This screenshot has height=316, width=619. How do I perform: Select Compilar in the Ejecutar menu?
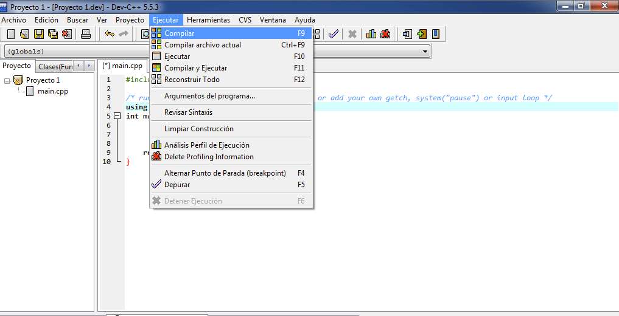[x=231, y=33]
